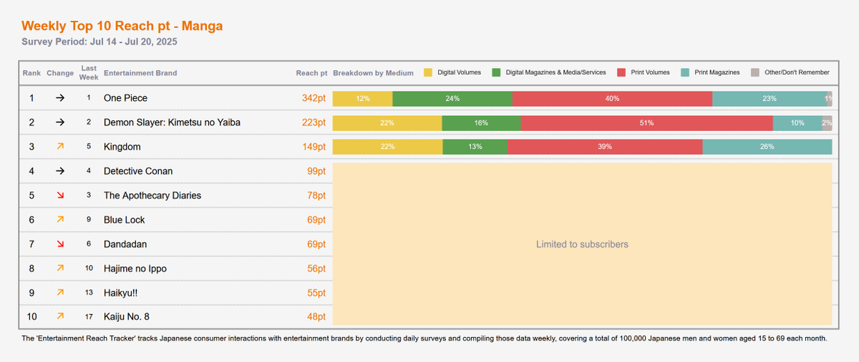The image size is (859, 362).
Task: Select the Last Week column header
Action: [x=89, y=73]
